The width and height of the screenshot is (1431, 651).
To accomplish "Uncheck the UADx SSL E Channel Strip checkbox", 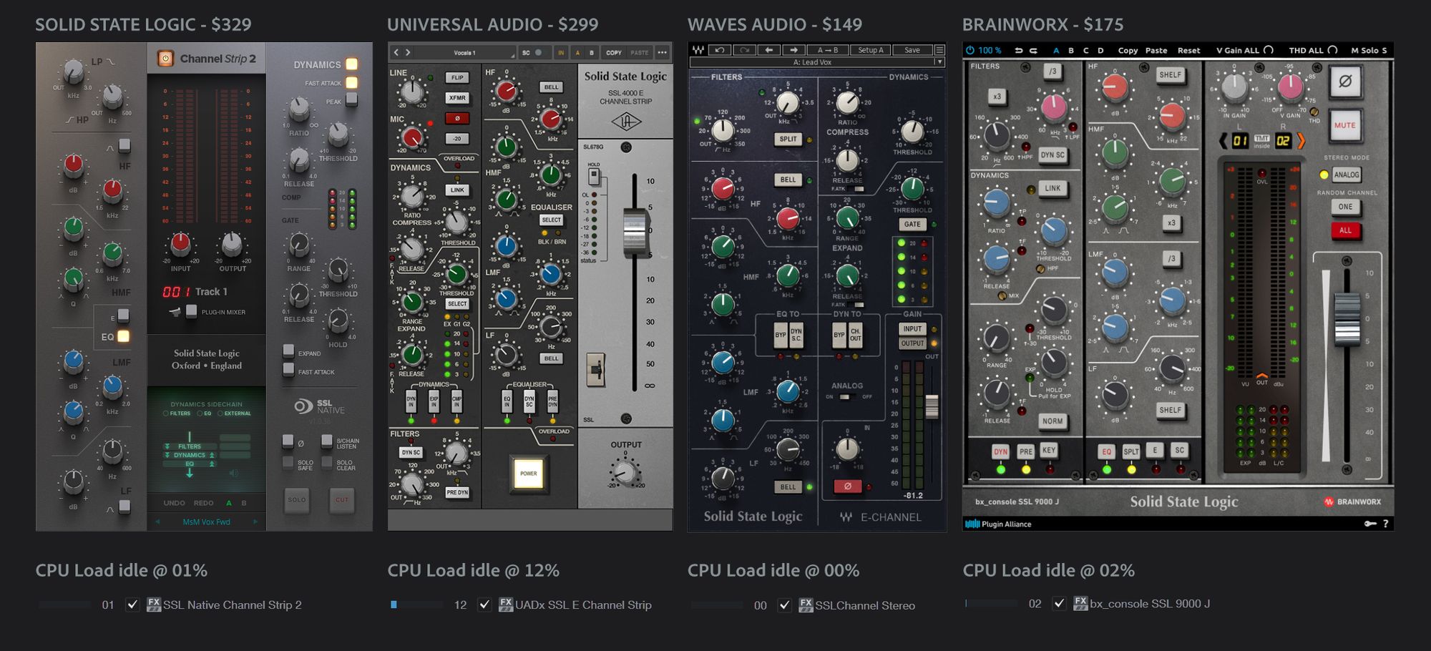I will (x=484, y=604).
